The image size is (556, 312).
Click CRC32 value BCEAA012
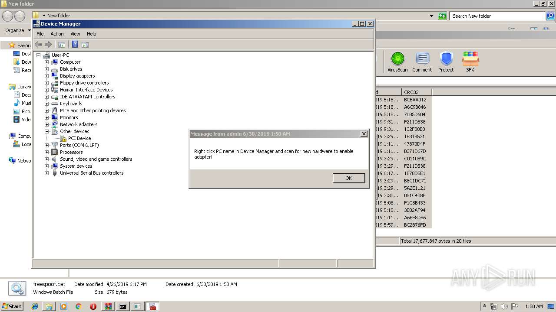[415, 100]
